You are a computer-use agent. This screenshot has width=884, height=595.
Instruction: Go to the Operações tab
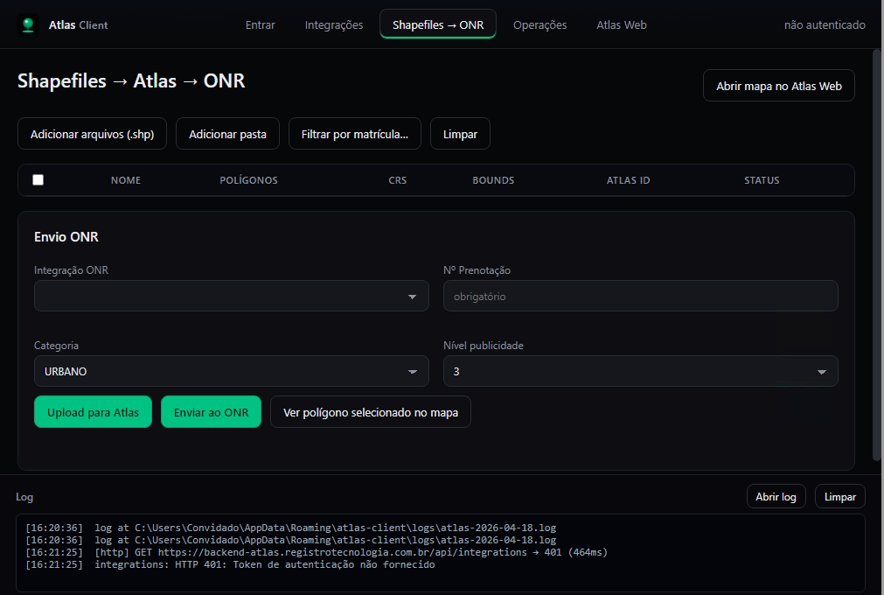pyautogui.click(x=539, y=24)
